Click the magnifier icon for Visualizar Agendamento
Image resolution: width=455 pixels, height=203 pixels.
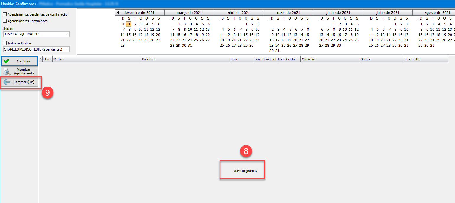tap(7, 71)
